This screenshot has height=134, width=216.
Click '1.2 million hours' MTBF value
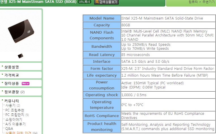[x=165, y=75]
